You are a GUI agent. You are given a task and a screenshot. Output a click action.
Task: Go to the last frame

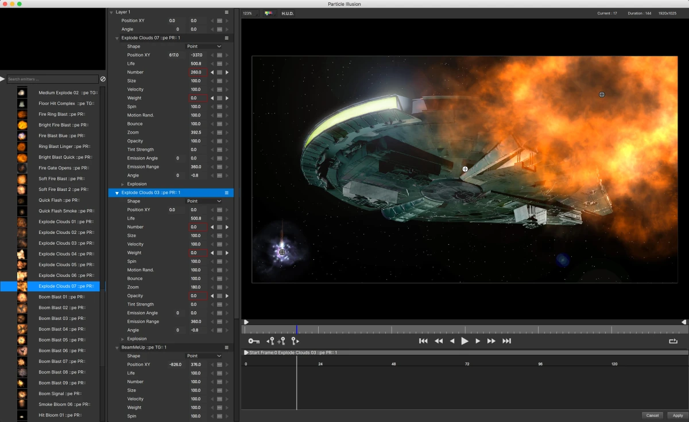pyautogui.click(x=506, y=341)
